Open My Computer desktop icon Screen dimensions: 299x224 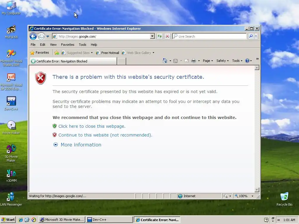11,8
